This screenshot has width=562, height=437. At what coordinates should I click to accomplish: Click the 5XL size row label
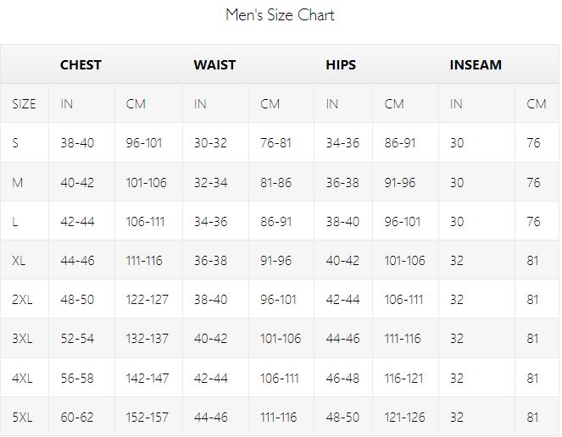point(22,417)
